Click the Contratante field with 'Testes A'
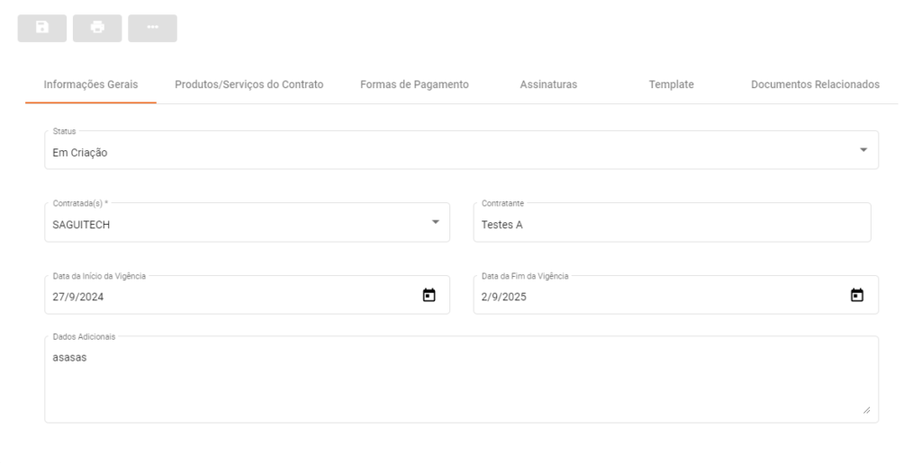Screen dimensions: 922x463 pyautogui.click(x=671, y=225)
